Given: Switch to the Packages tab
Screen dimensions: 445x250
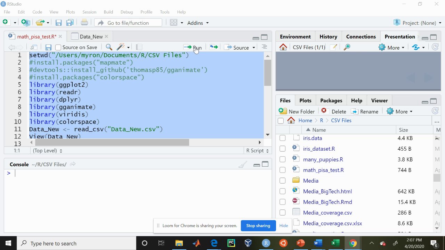Looking at the screenshot, I should click(331, 101).
